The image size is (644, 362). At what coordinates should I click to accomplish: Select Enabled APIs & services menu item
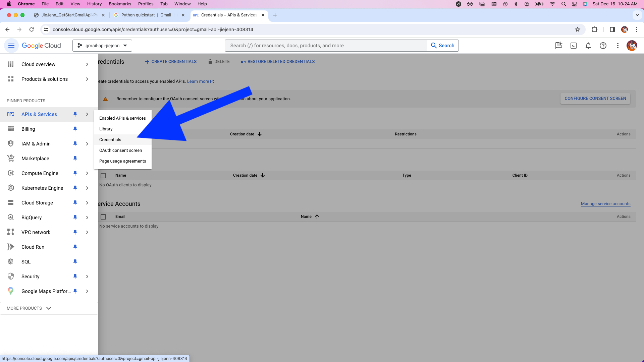tap(122, 118)
